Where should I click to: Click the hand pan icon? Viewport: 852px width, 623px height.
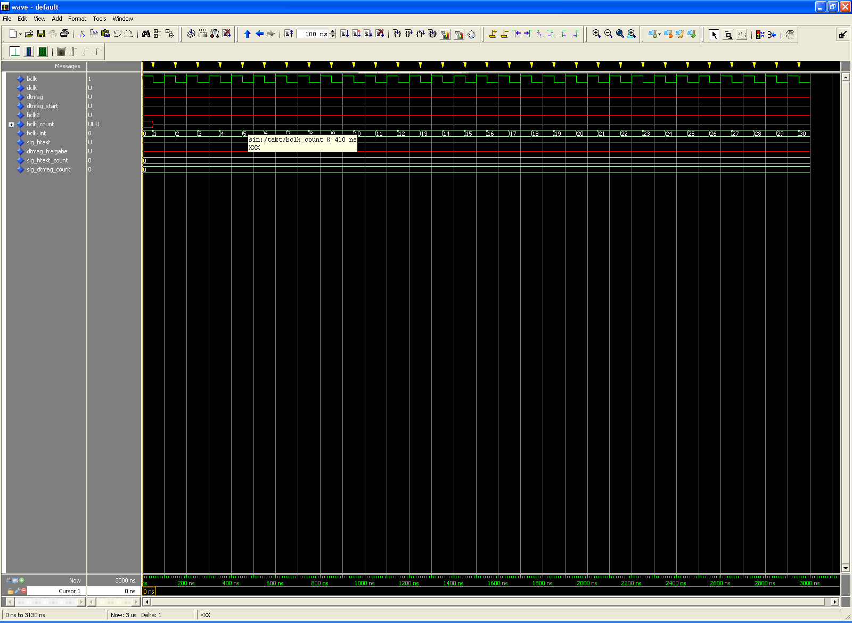click(471, 34)
